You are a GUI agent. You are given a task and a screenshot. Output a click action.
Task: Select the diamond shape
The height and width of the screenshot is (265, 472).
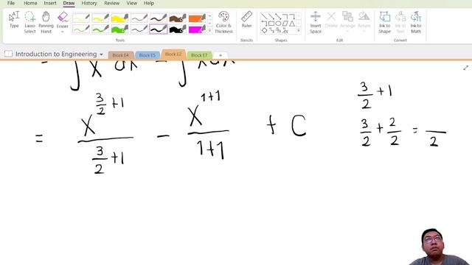[x=264, y=30]
